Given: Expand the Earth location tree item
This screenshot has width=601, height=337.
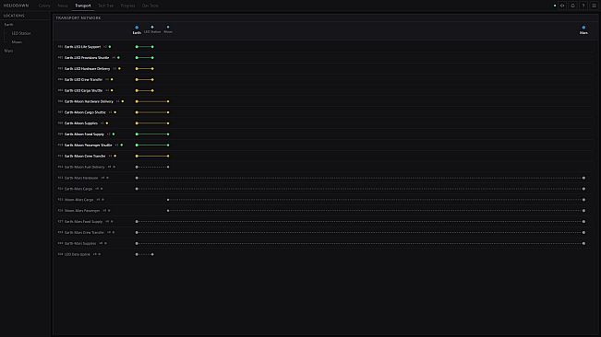Looking at the screenshot, I should (x=9, y=25).
